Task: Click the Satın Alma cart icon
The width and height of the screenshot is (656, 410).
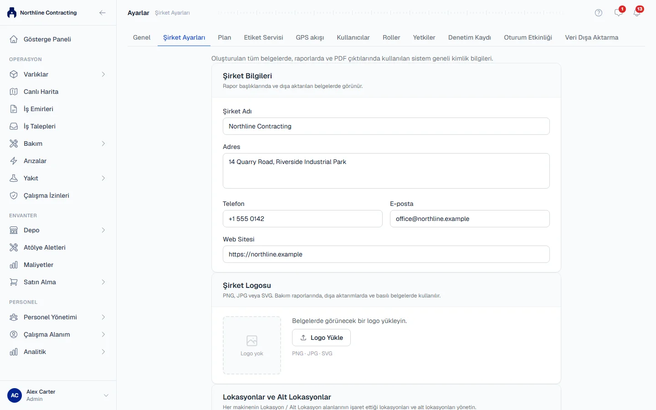Action: click(14, 282)
